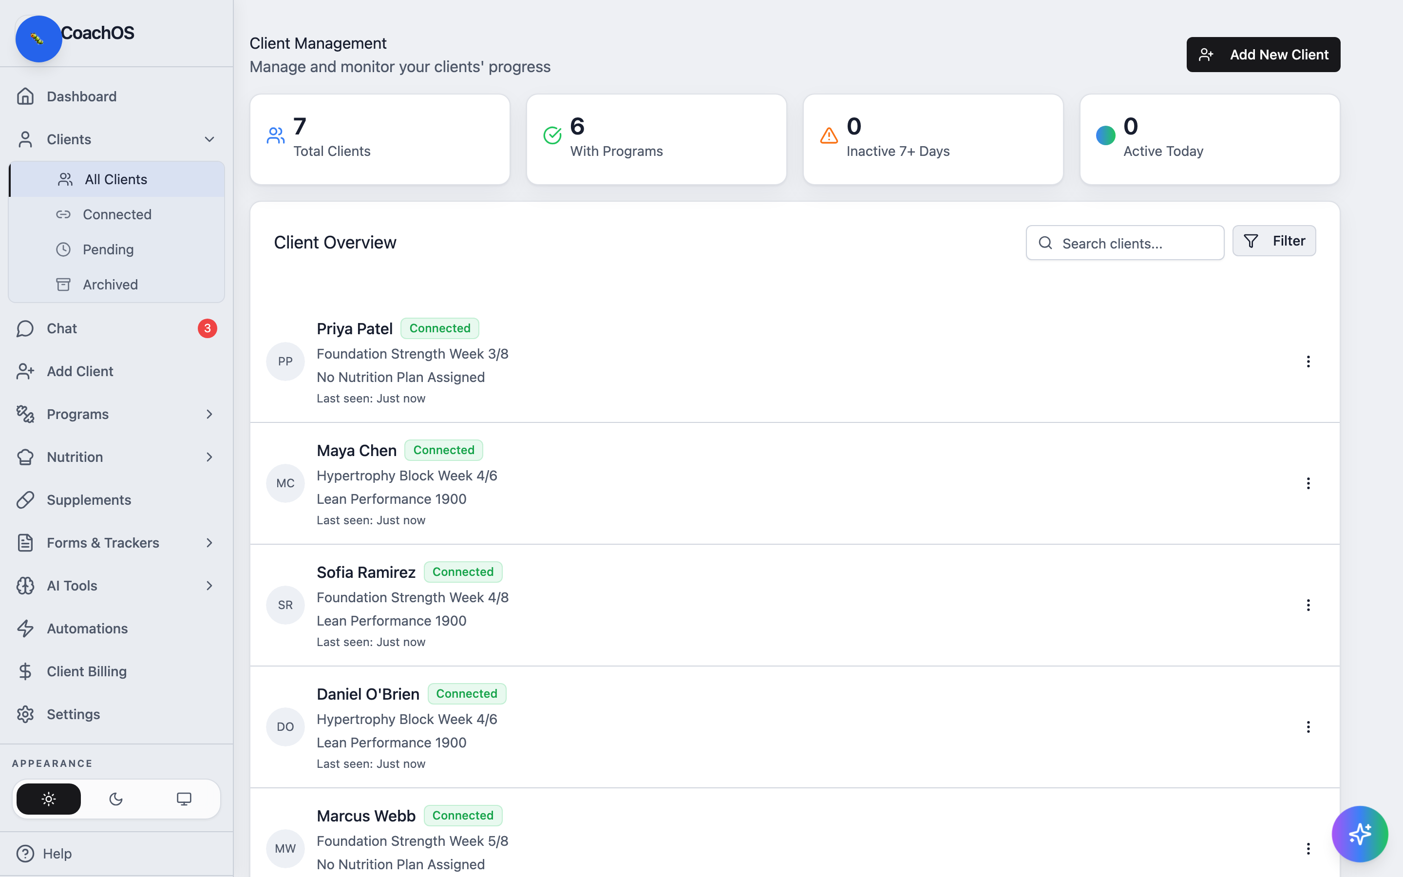Expand the Forms & Trackers chevron

[x=209, y=543]
